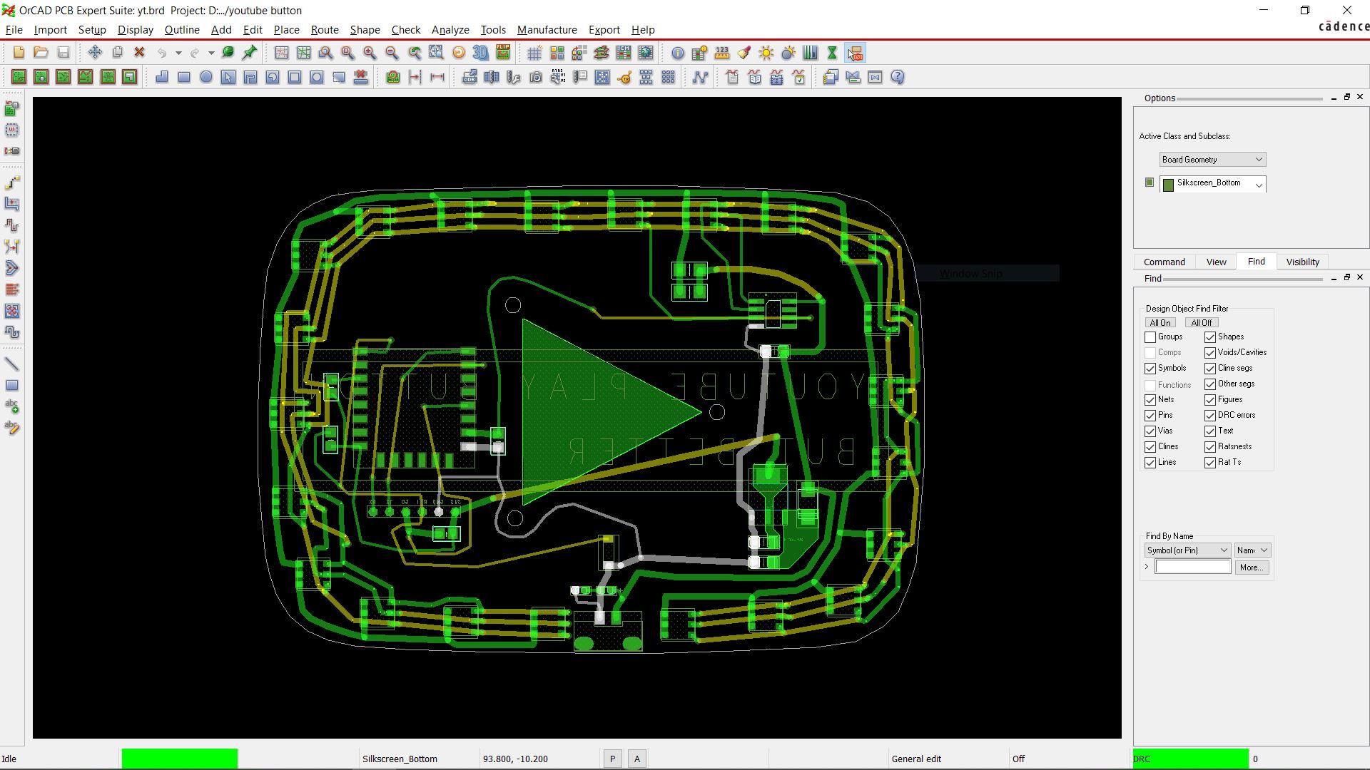Open the Symbol (or Pin) dropdown
This screenshot has height=770, width=1370.
pyautogui.click(x=1187, y=550)
